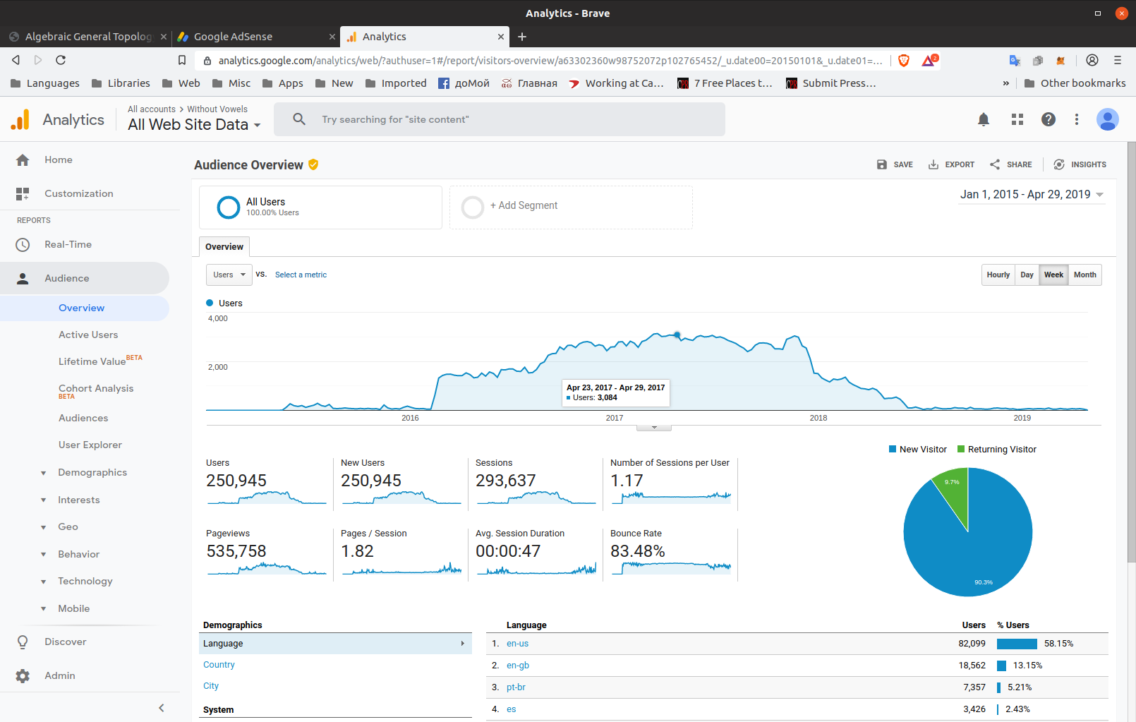Collapse the left sidebar with the chevron
The height and width of the screenshot is (722, 1136).
coord(162,708)
